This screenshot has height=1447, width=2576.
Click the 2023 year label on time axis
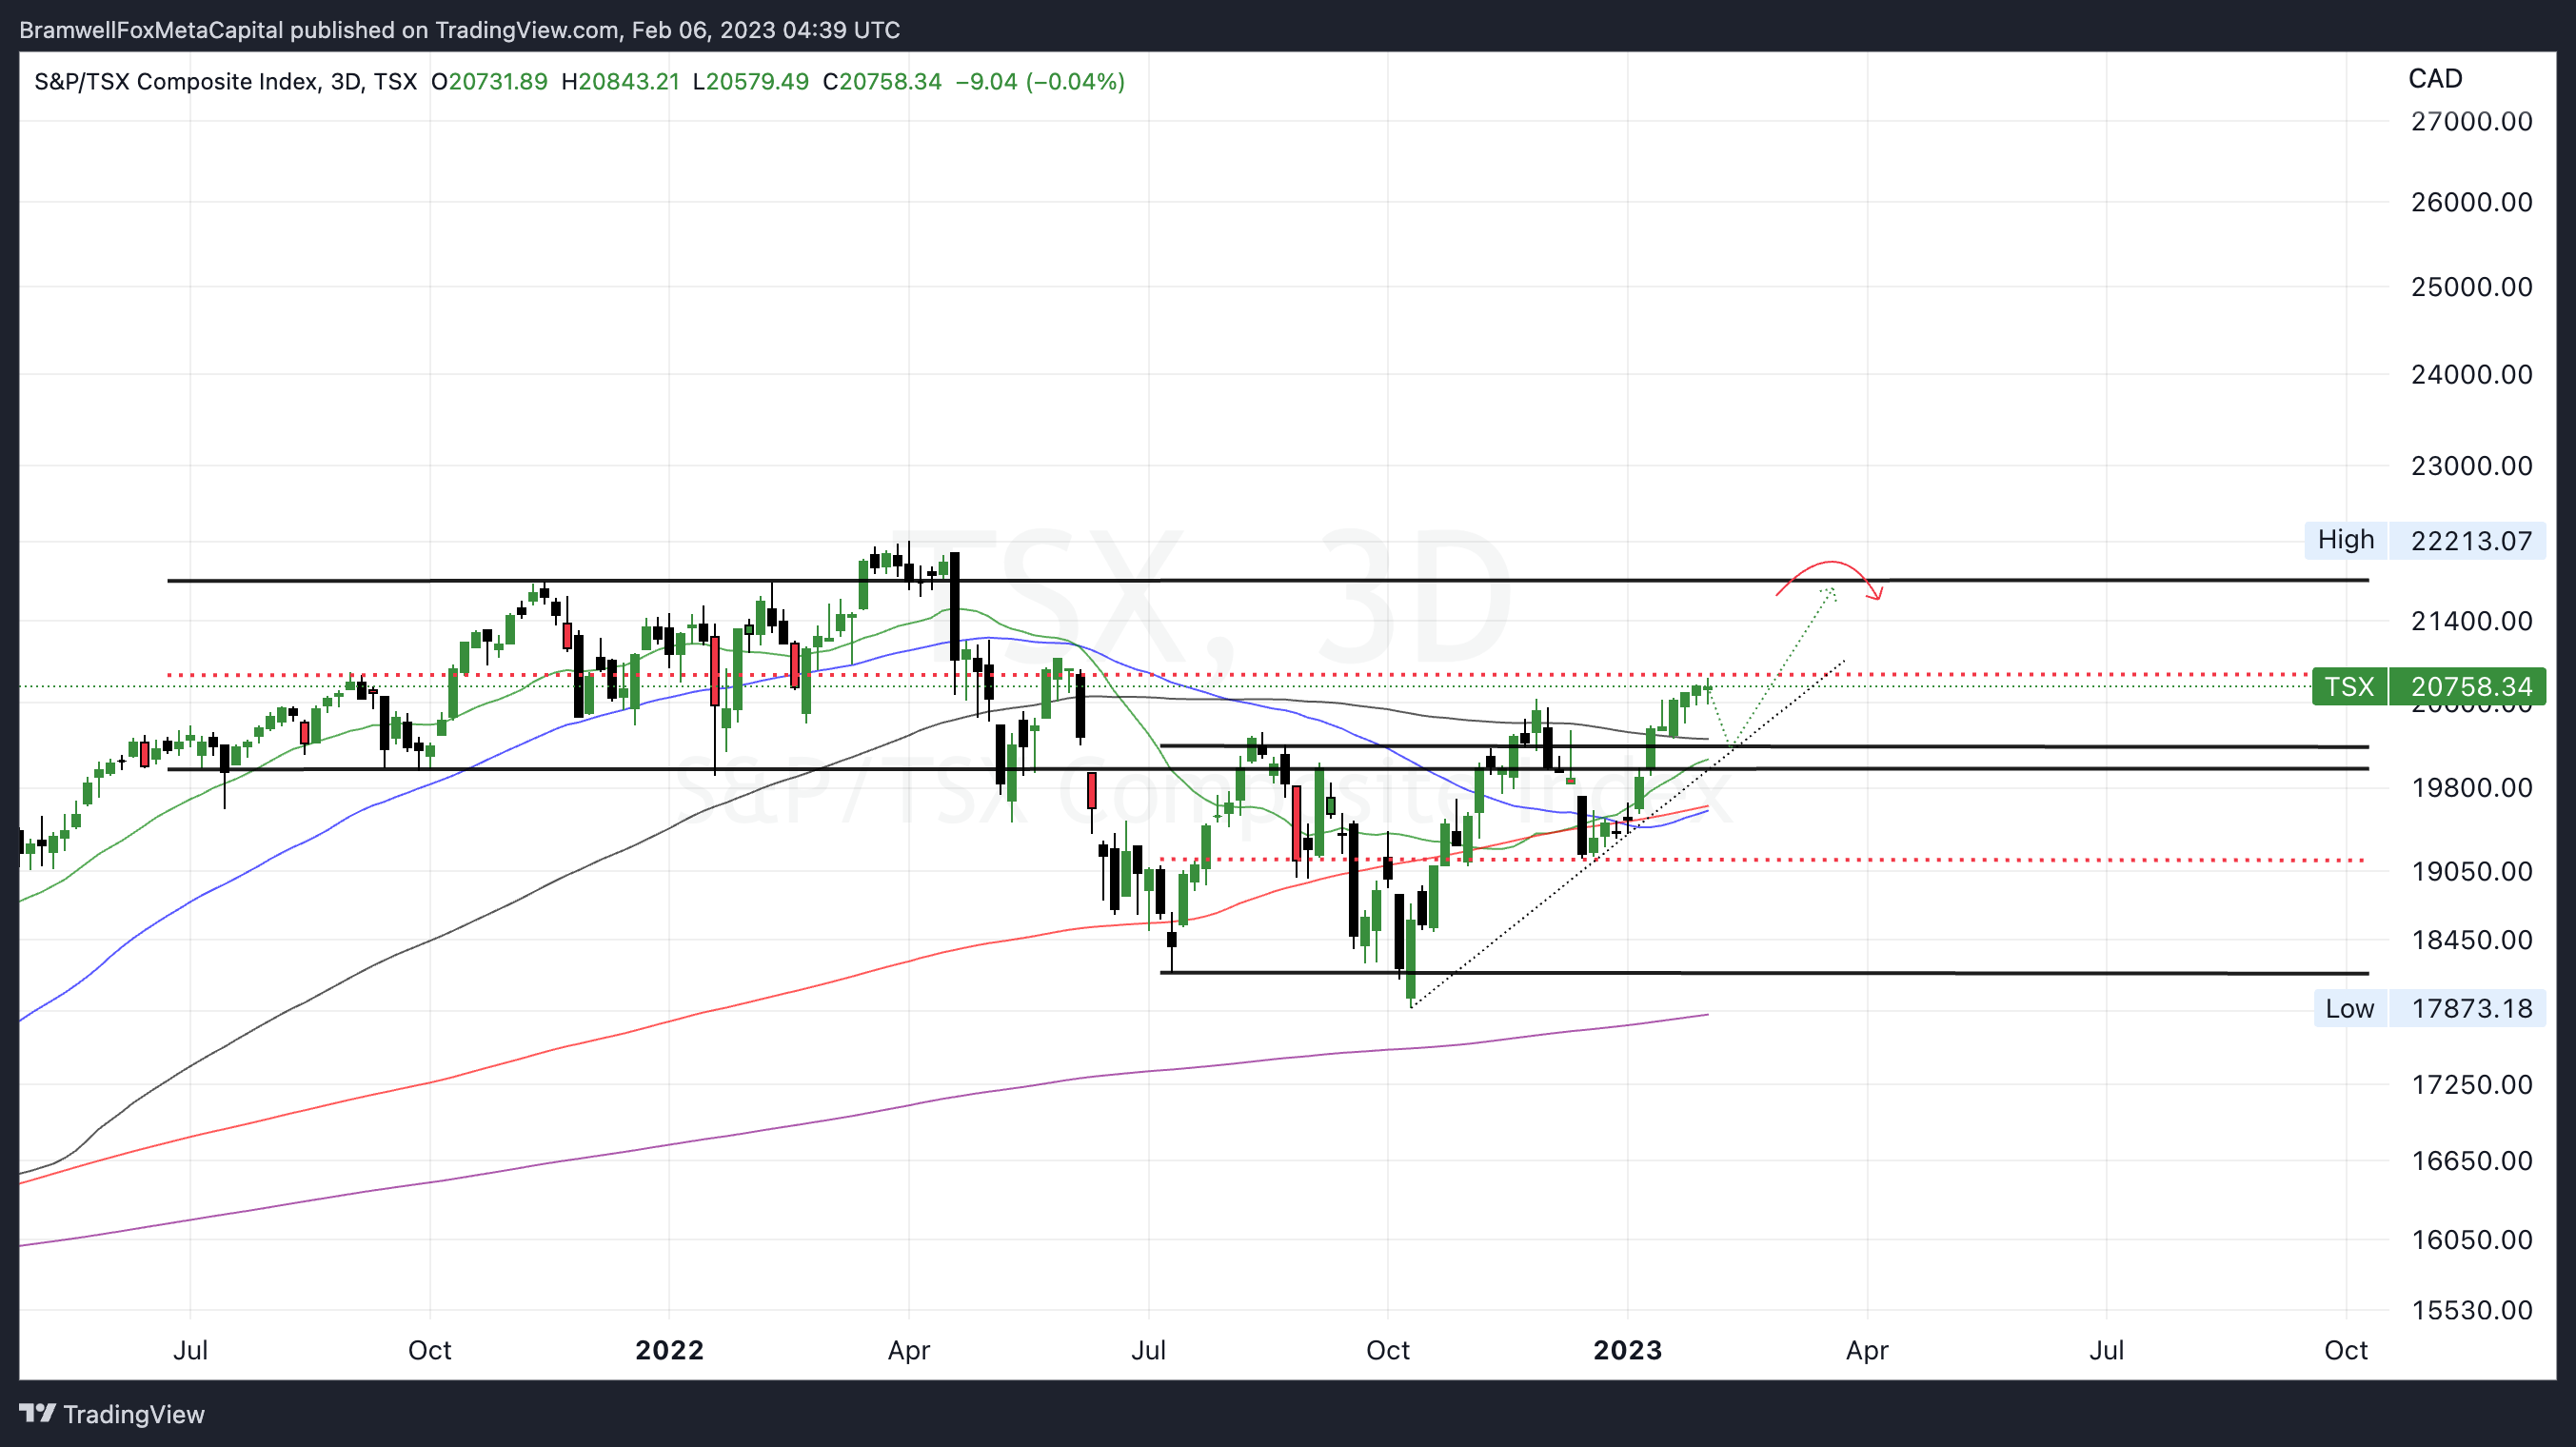tap(1627, 1350)
